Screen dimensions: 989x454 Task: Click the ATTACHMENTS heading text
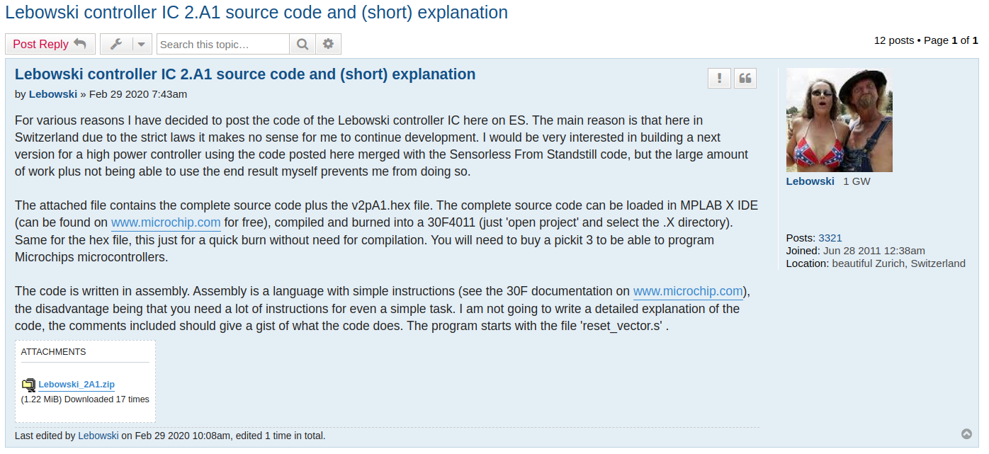(54, 352)
